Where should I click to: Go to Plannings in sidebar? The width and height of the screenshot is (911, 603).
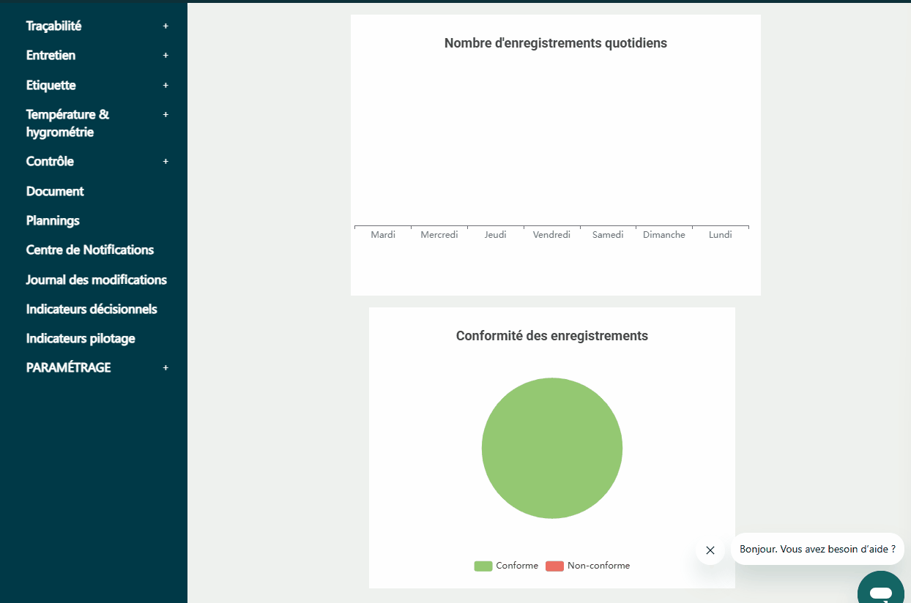pos(53,221)
